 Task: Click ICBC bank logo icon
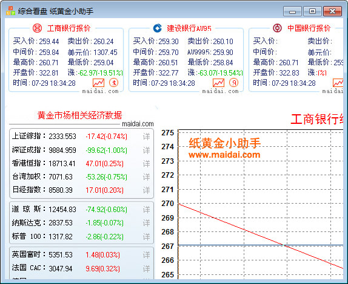click(x=37, y=28)
